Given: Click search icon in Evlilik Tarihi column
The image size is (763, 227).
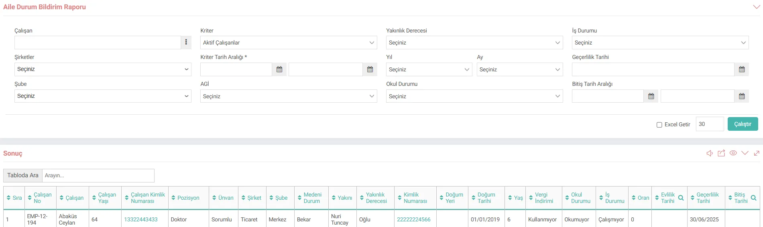Looking at the screenshot, I should coord(681,198).
